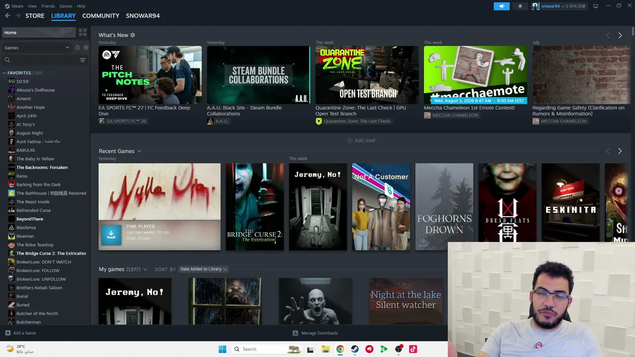Open OBS Studio from the taskbar
The height and width of the screenshot is (357, 635).
(398, 349)
